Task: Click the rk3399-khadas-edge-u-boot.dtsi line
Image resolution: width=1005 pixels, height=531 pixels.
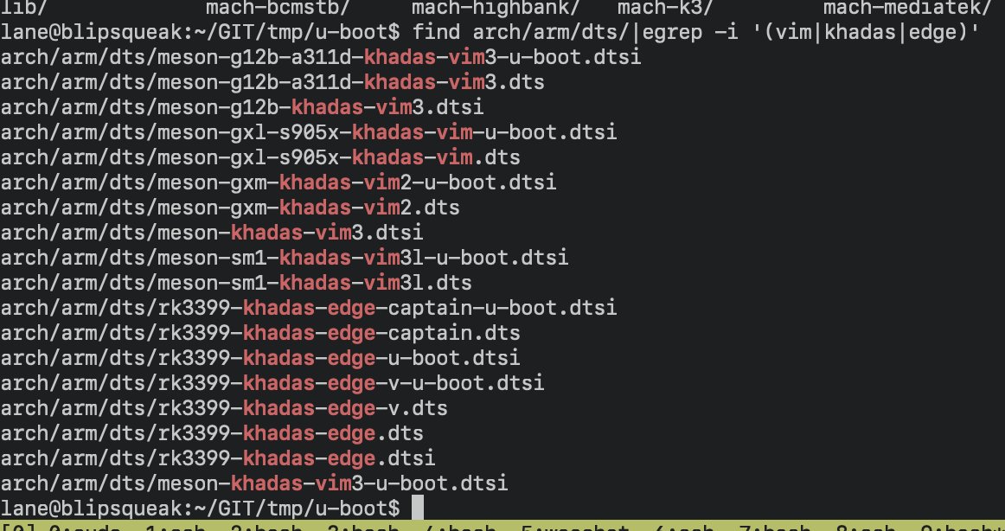Action: point(260,358)
